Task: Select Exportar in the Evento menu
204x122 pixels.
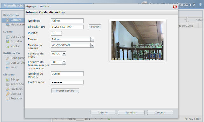Action: 16,41
